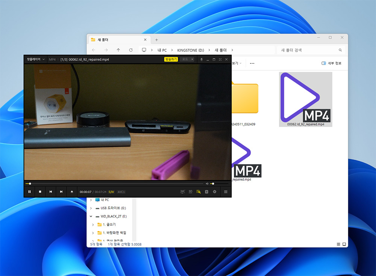This screenshot has height=276, width=376.
Task: Switch PotPlayer to fullscreen
Action: 220,59
